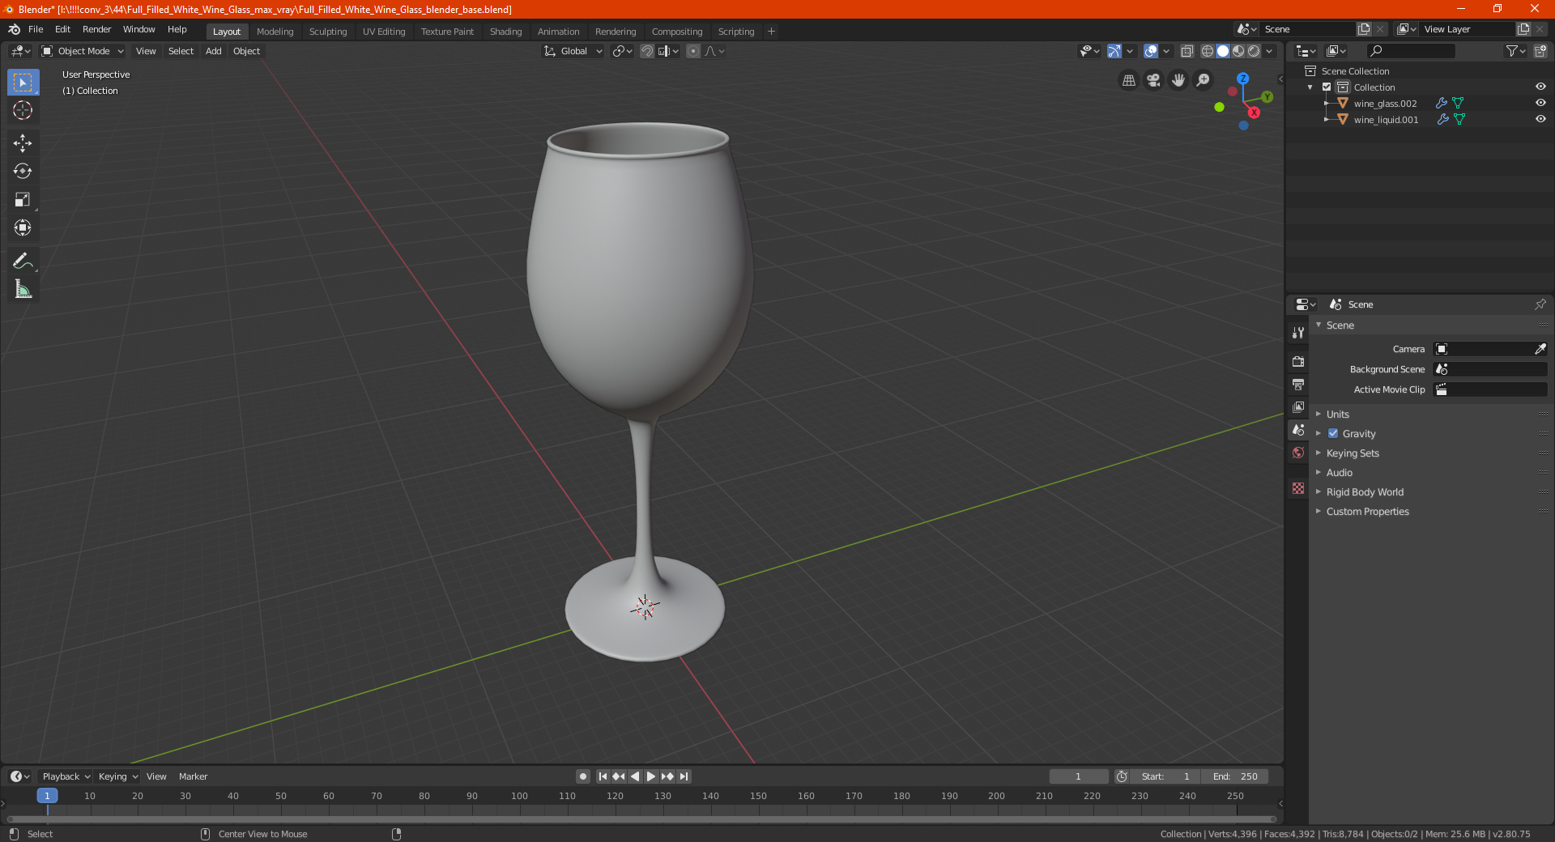Hide wine_liquid.001 with eye icon

pos(1540,119)
